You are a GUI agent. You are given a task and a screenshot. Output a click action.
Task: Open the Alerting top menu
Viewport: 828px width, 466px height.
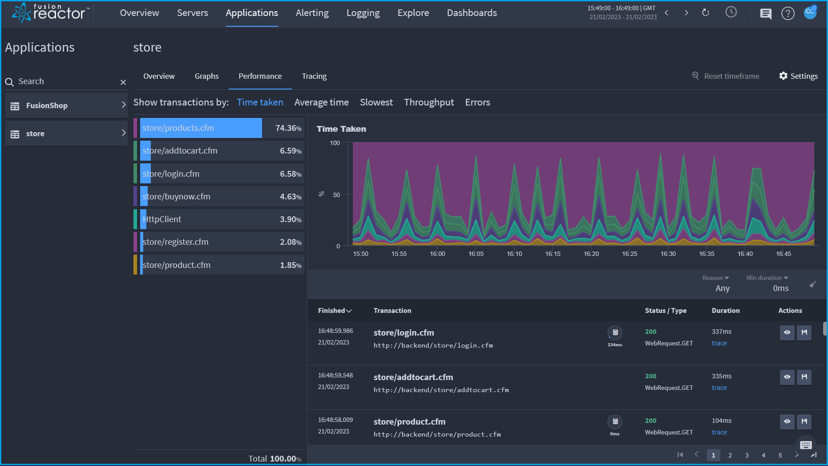pos(312,13)
